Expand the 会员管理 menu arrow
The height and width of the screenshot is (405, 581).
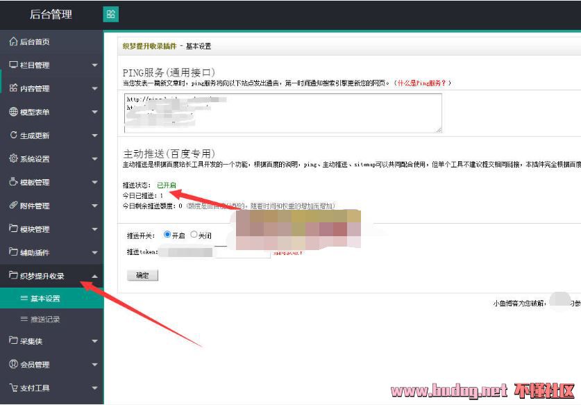coord(95,365)
